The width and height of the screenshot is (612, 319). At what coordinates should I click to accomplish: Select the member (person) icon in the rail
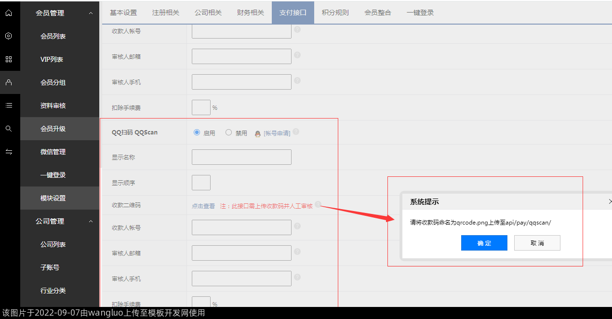(x=9, y=82)
